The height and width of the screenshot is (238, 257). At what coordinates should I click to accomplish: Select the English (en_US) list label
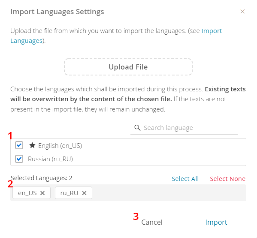[x=60, y=146]
